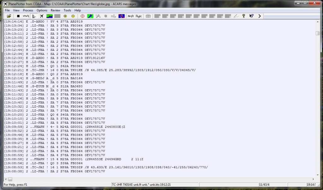This screenshot has width=323, height=190.
Task: Select saved view preset 3
Action: pyautogui.click(x=173, y=16)
